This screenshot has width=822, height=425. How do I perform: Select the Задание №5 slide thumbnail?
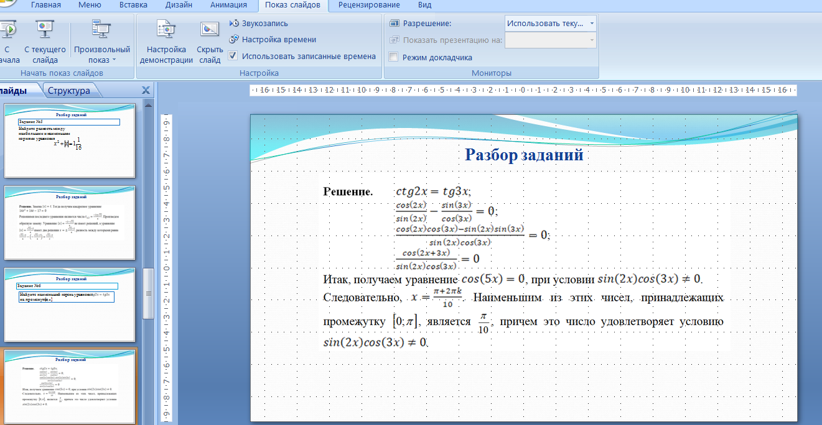click(69, 140)
